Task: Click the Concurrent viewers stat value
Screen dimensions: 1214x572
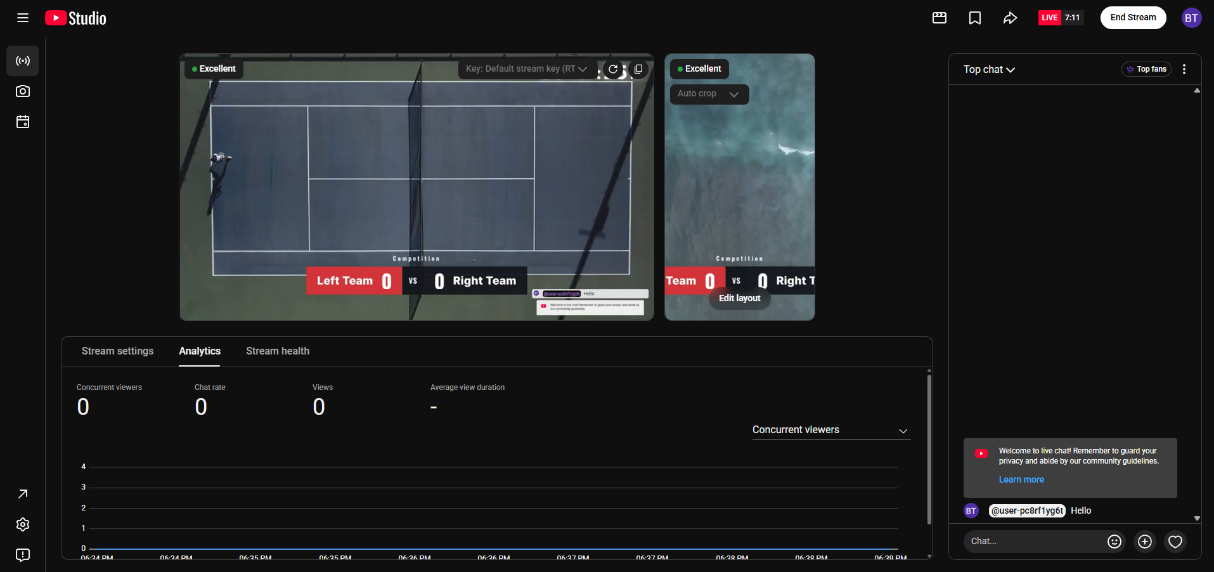Action: click(83, 407)
